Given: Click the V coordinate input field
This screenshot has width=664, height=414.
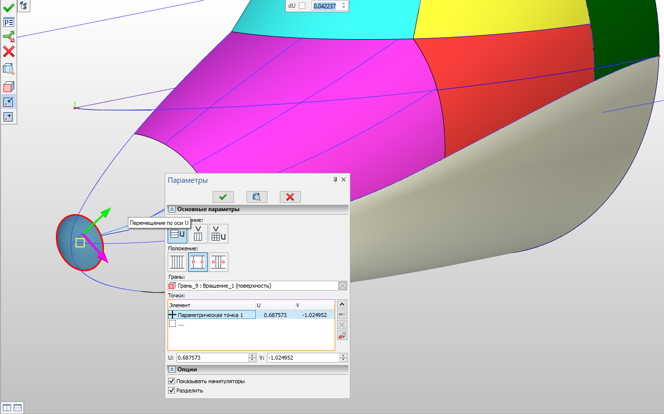Looking at the screenshot, I should click(303, 358).
